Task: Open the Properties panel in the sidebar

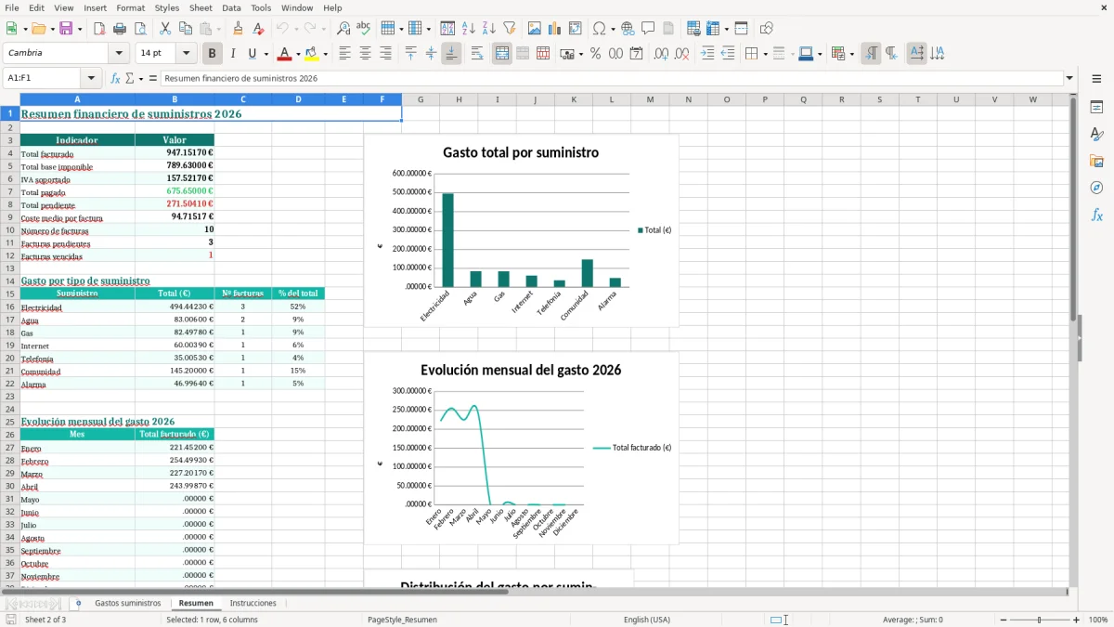Action: [x=1096, y=108]
